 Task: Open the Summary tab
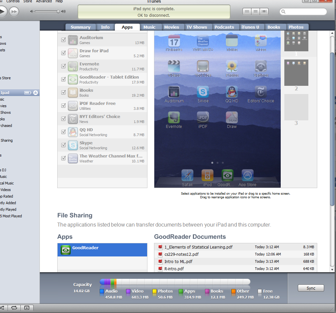pos(80,27)
